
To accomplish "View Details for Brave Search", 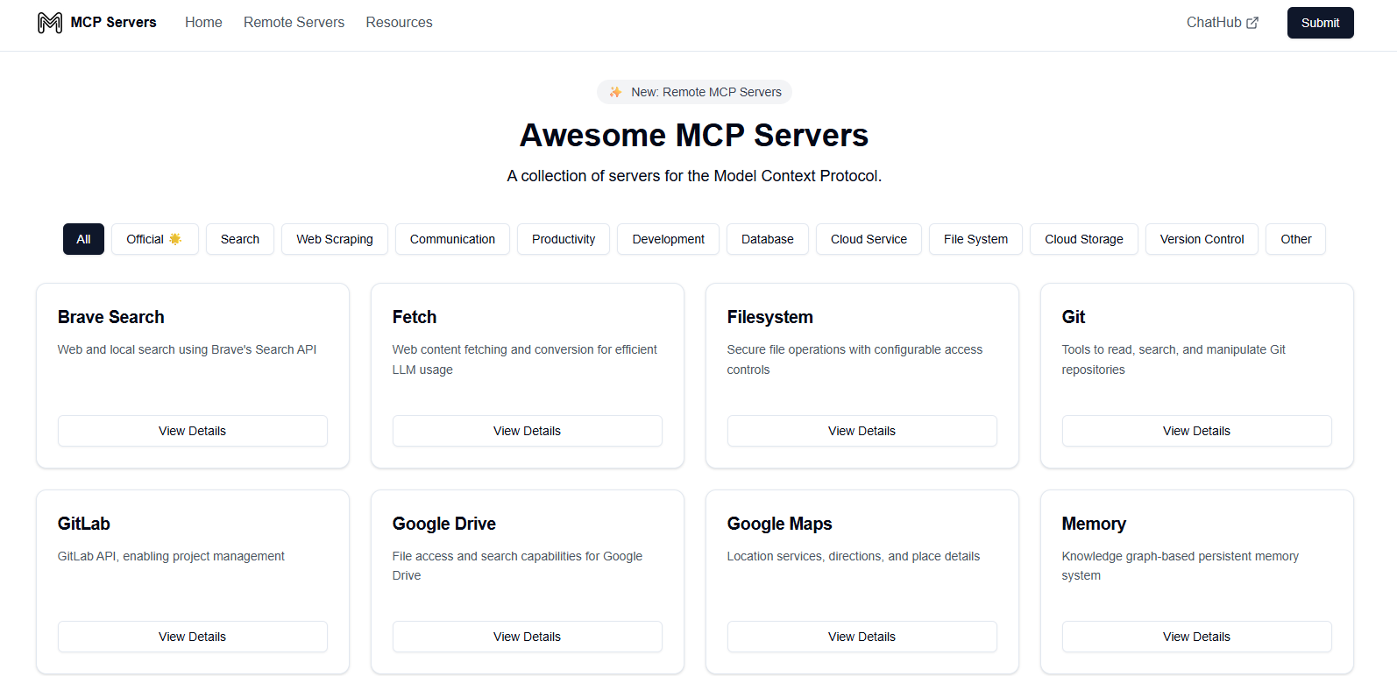I will [x=192, y=431].
